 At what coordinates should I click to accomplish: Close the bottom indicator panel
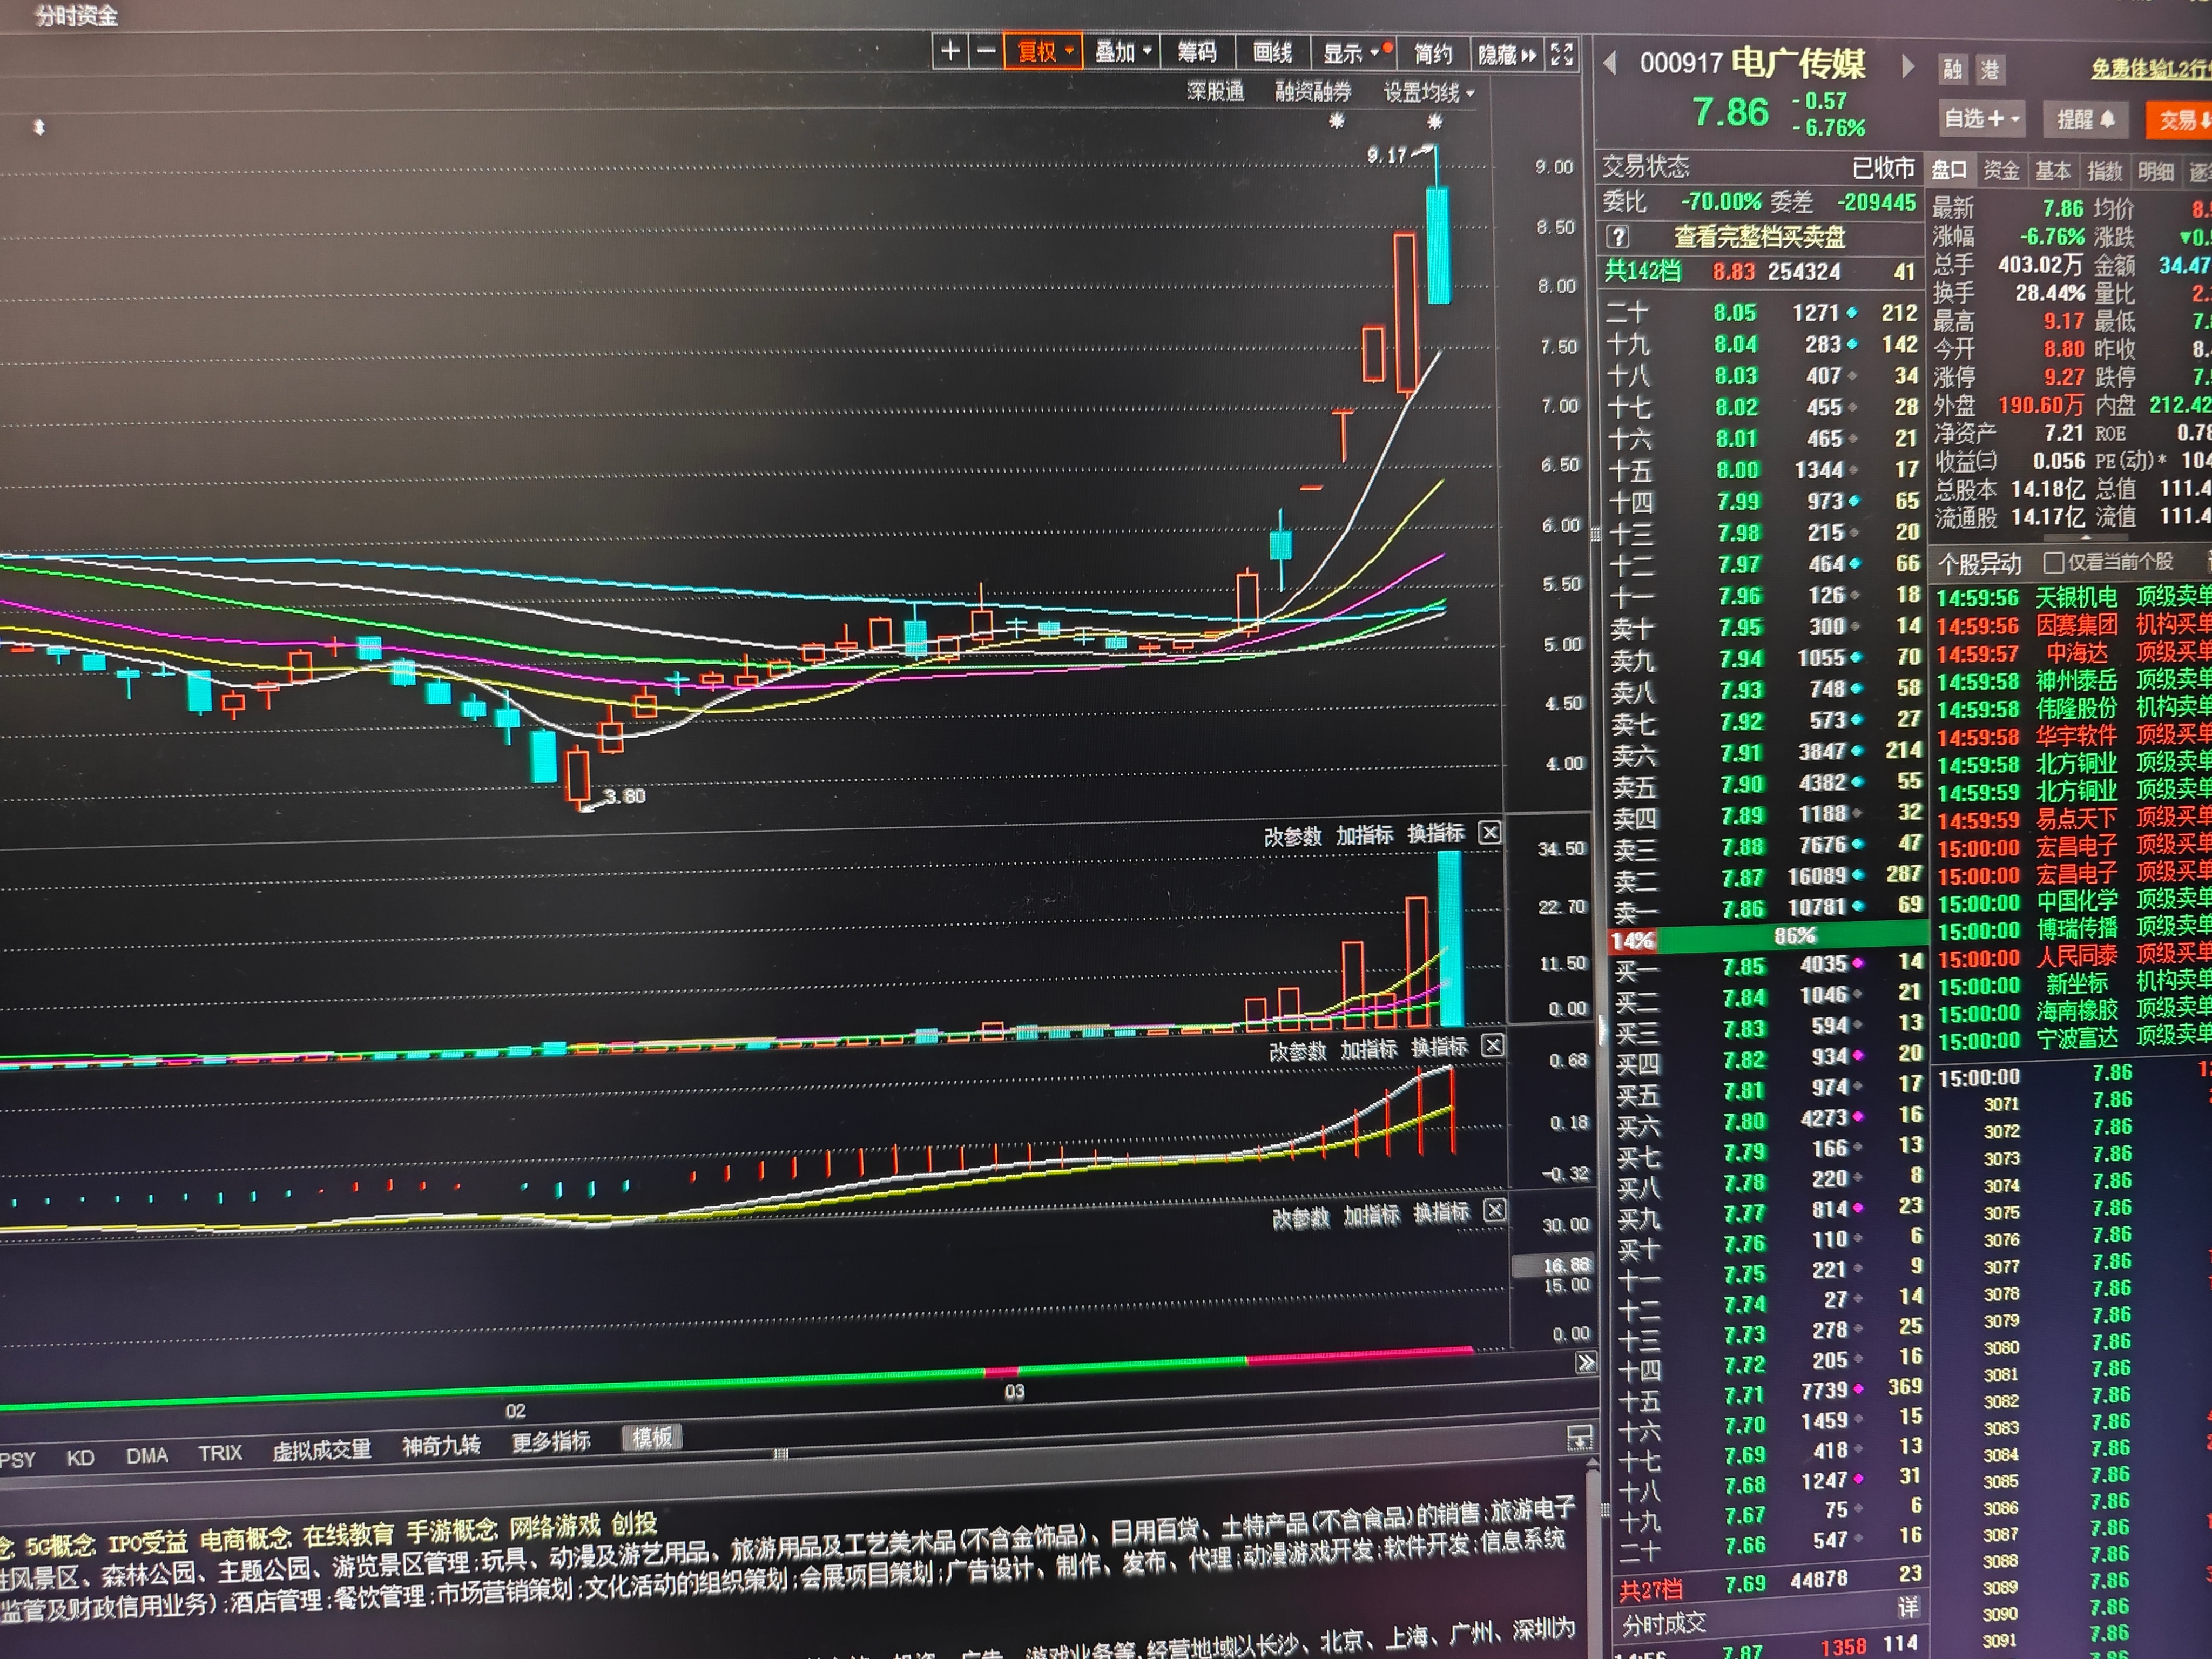click(1494, 1211)
